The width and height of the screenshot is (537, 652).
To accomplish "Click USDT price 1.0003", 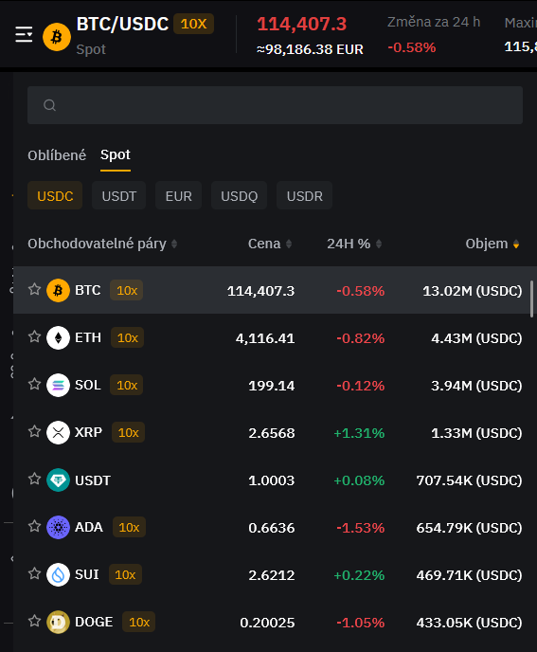I will (272, 480).
